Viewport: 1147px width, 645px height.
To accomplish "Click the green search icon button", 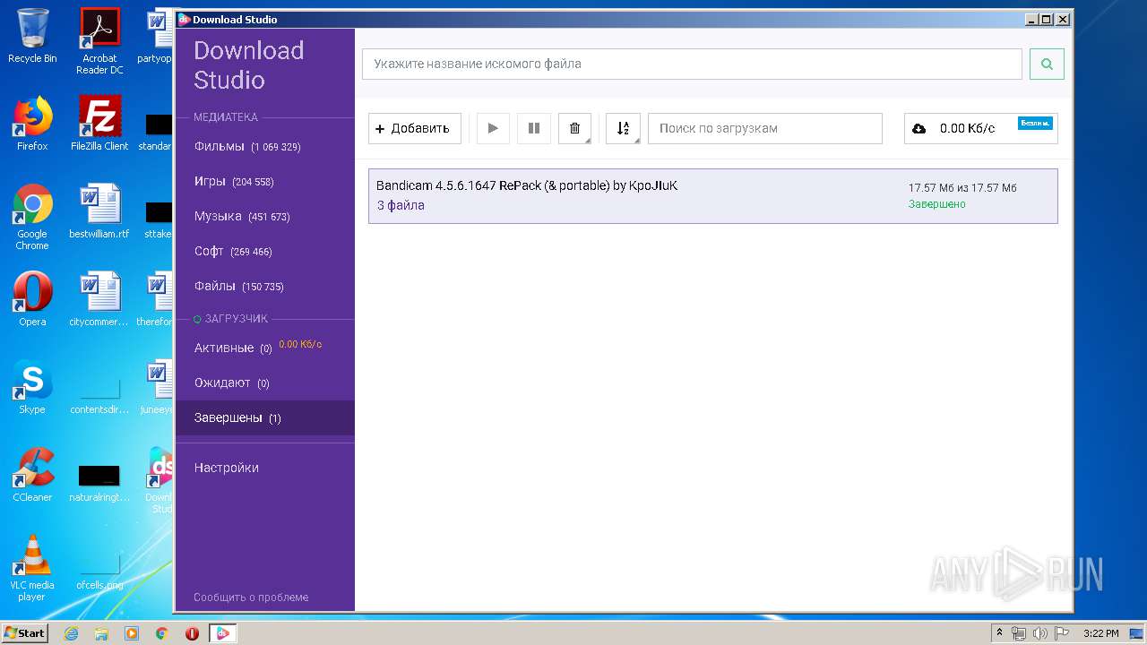I will [x=1047, y=64].
